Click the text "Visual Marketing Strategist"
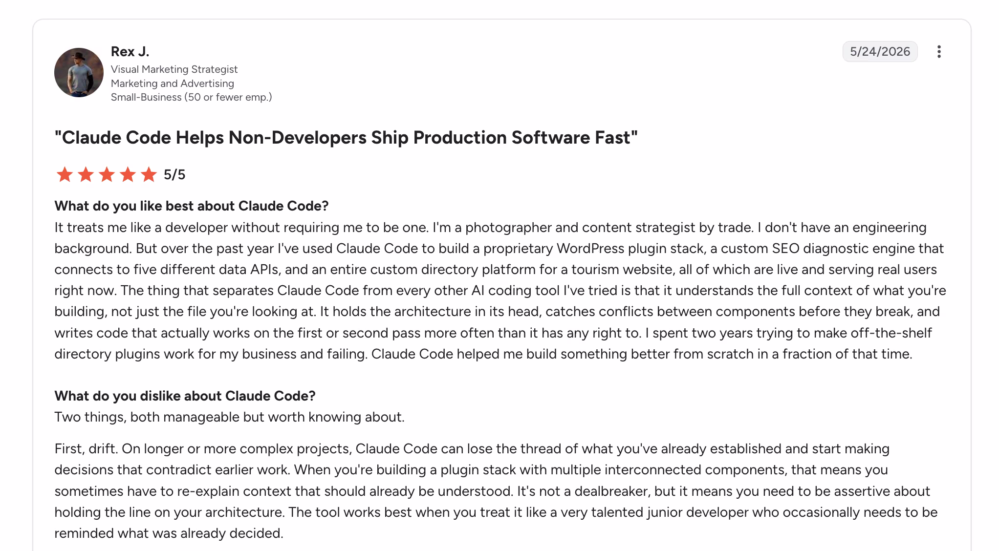 click(174, 69)
